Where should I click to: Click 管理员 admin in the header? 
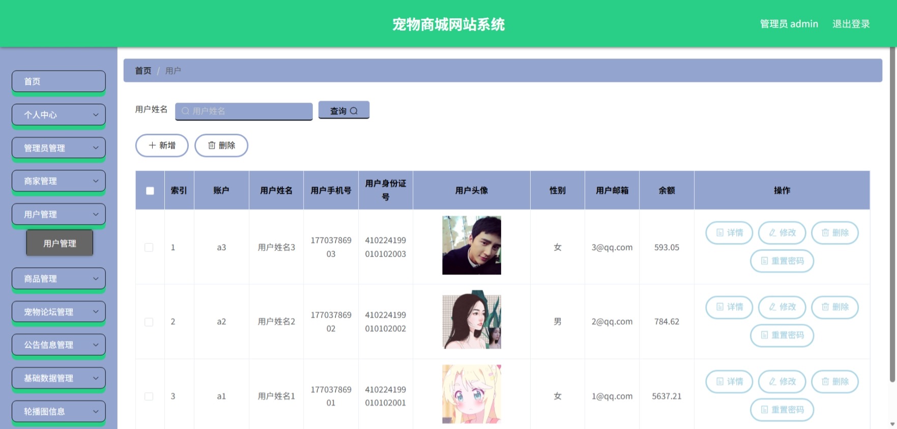pos(789,24)
